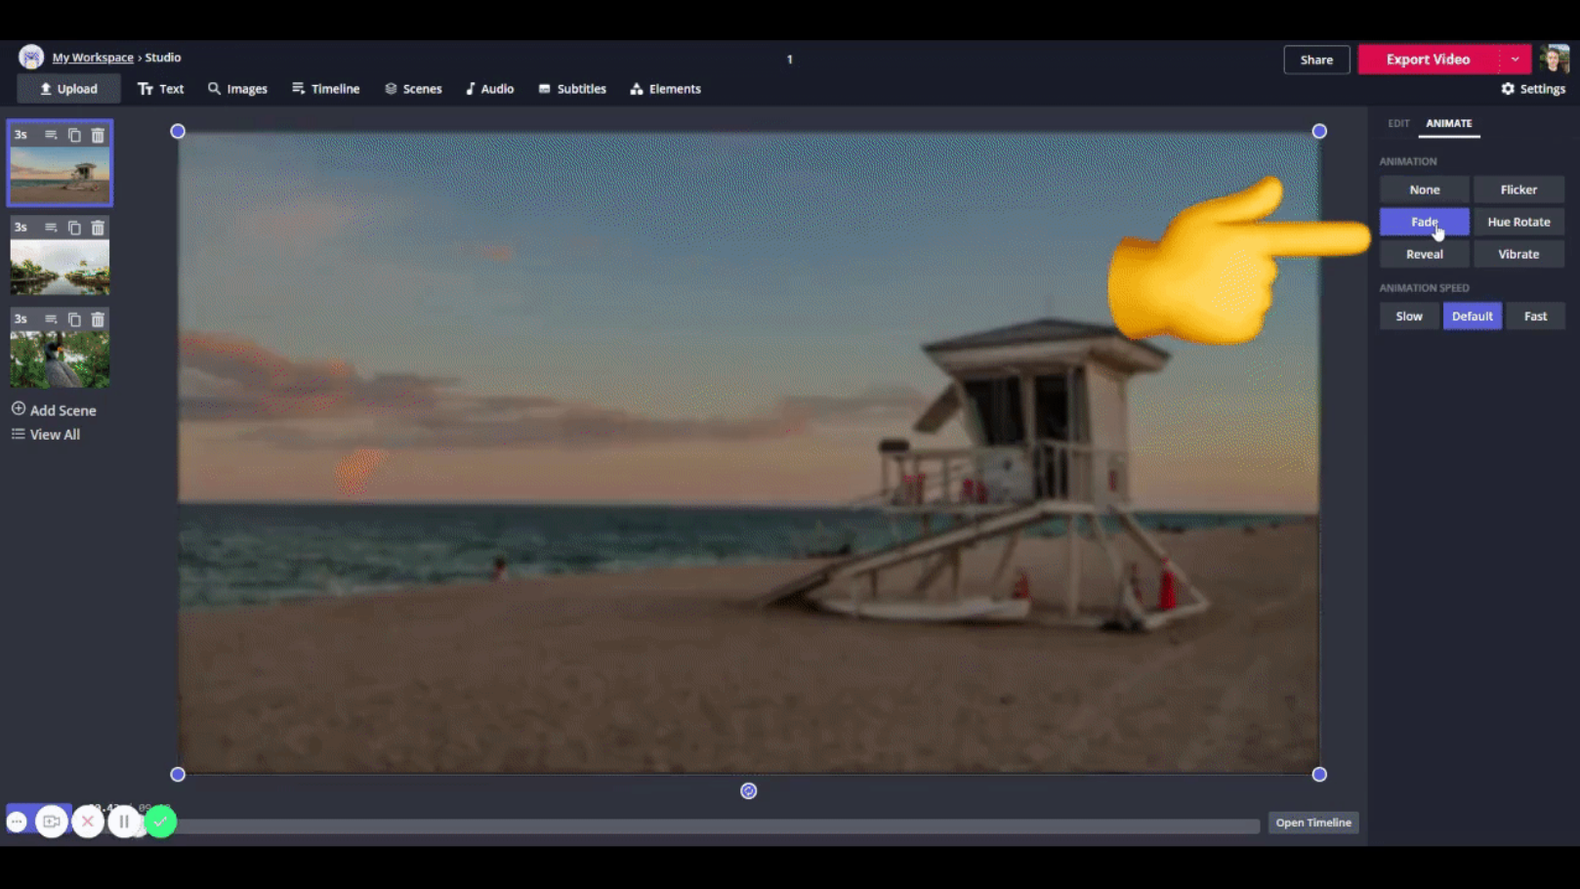
Task: Finish recording with the green checkmark
Action: tap(160, 822)
